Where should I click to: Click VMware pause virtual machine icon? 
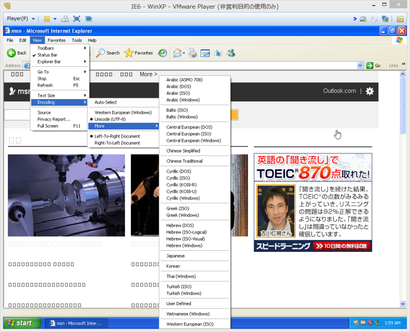point(47,19)
